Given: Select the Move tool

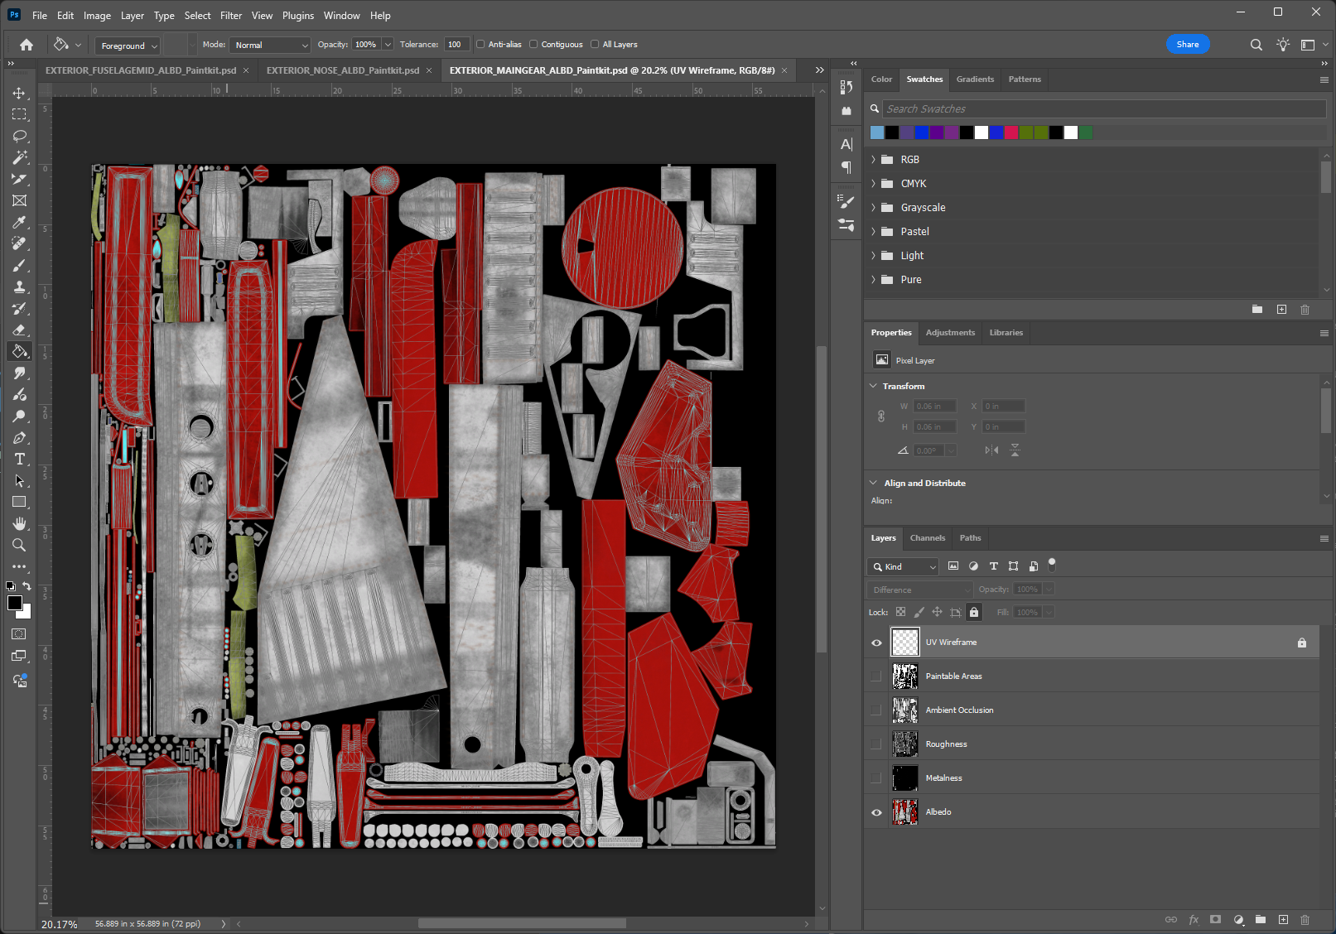Looking at the screenshot, I should [x=19, y=93].
